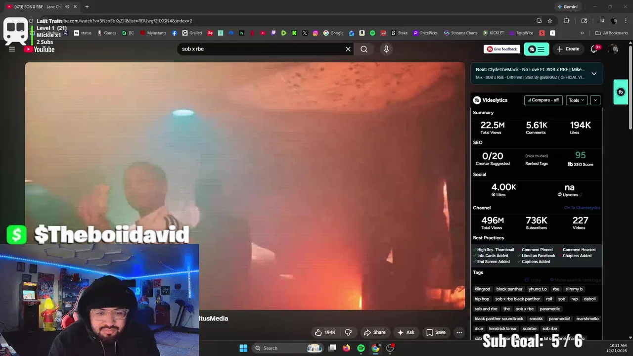Screen dimensions: 633x356
Task: Open the Go To Channelytics link
Action: click(x=582, y=208)
